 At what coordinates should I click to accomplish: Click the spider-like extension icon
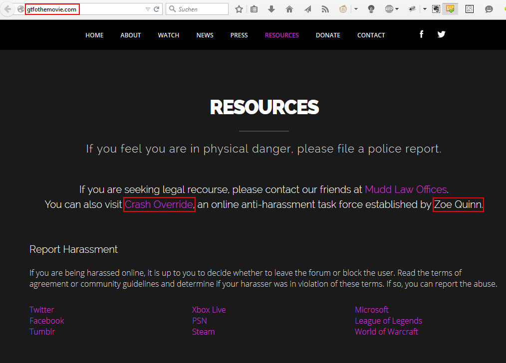[x=412, y=9]
